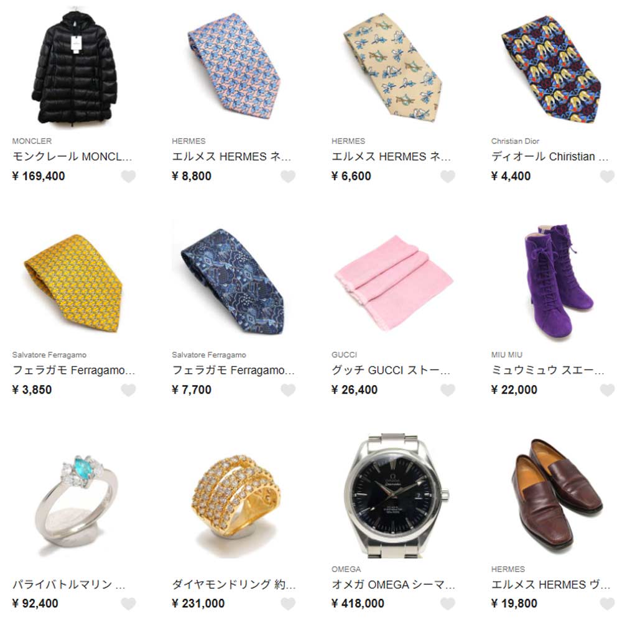622x622 pixels.
Task: Like the ¥6,600 Hermes beige tie
Action: [447, 176]
